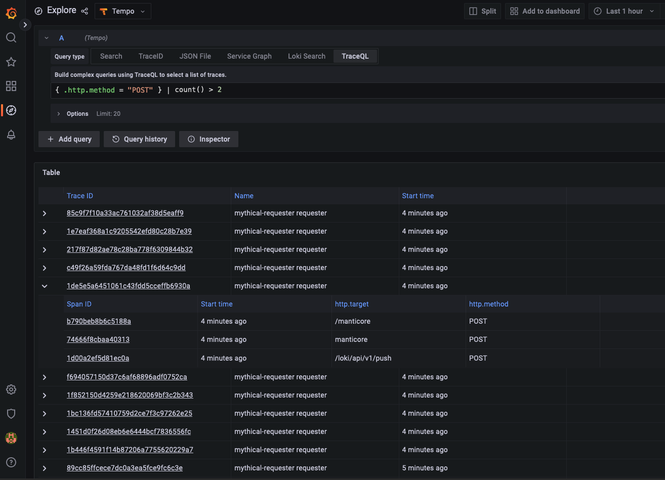Open the Help question mark icon
665x480 pixels.
11,462
